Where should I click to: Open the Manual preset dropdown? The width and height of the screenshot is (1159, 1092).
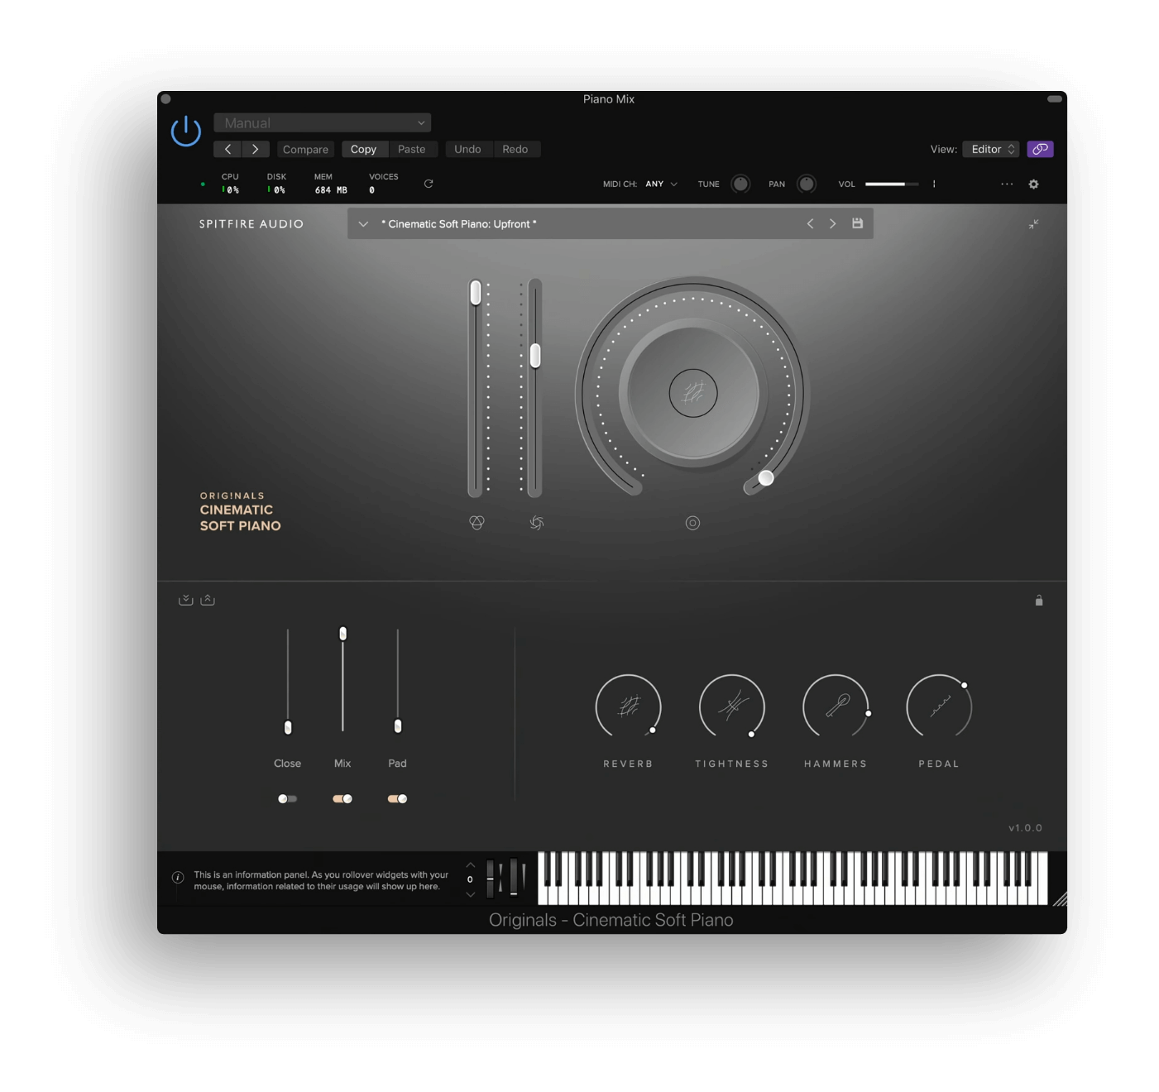(x=322, y=123)
